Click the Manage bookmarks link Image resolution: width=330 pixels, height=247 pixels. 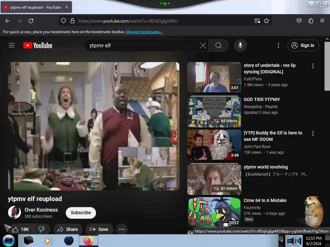coord(144,32)
